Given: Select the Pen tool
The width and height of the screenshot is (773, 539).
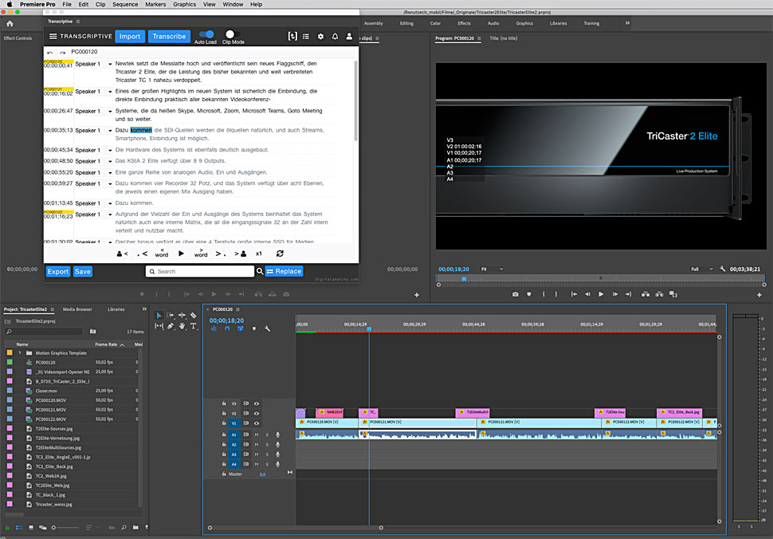Looking at the screenshot, I should coord(171,326).
